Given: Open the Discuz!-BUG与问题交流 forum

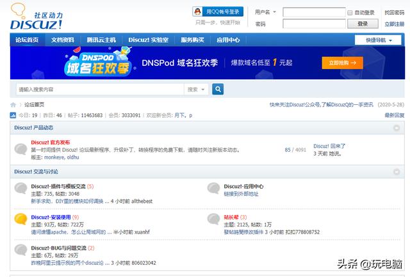Looking at the screenshot, I should coord(59,248).
